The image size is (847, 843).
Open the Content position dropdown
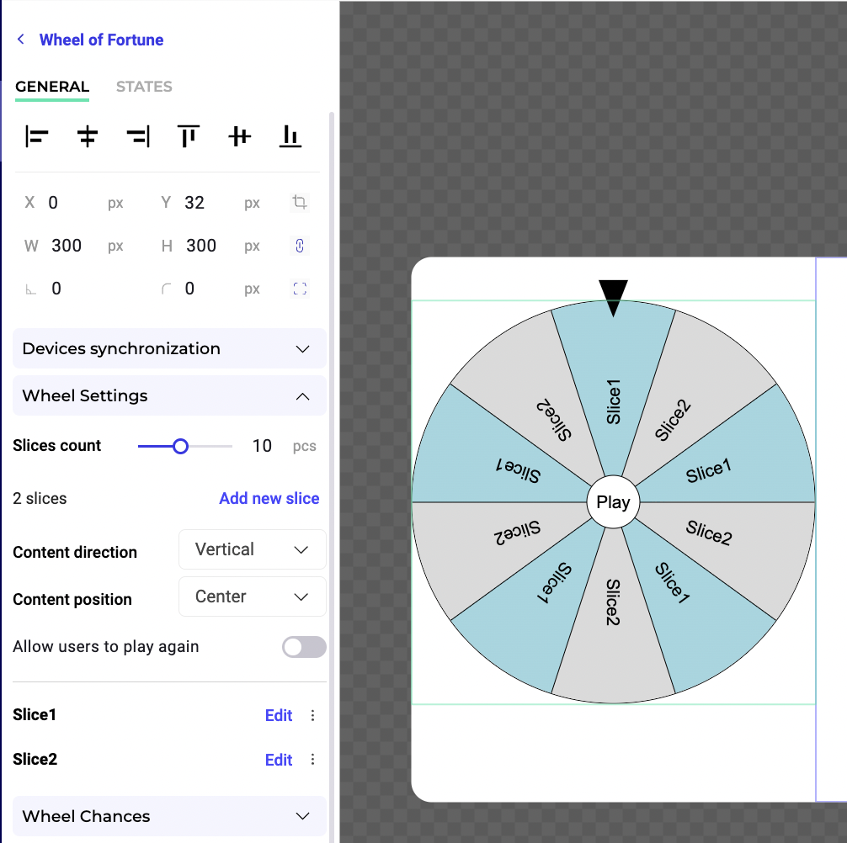click(x=252, y=597)
